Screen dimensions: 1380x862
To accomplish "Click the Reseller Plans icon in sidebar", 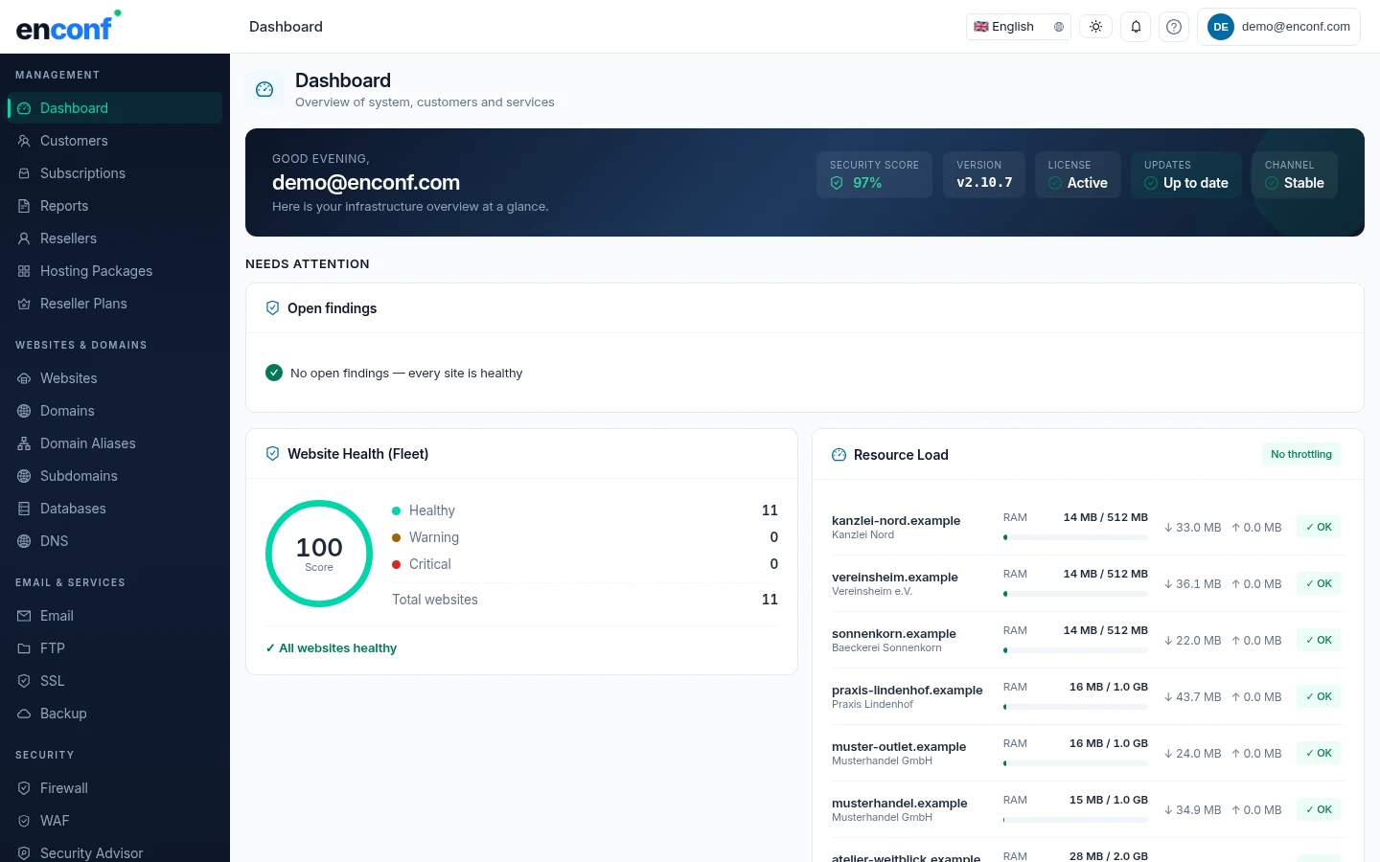I will (24, 304).
